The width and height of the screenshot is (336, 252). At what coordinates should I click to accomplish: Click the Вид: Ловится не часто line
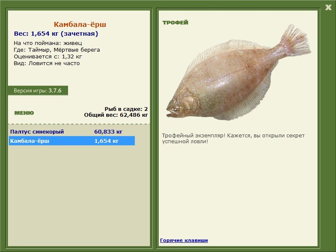pyautogui.click(x=47, y=63)
